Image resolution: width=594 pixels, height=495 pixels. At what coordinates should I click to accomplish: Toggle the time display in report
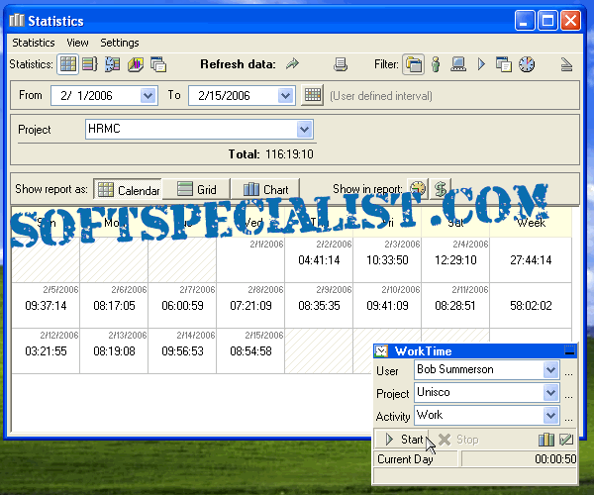click(x=418, y=189)
